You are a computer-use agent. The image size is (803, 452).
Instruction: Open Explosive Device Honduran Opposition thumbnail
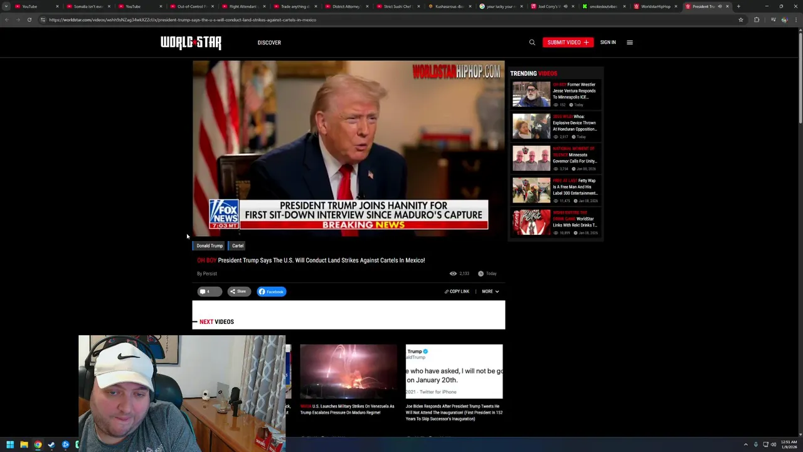pos(531,126)
